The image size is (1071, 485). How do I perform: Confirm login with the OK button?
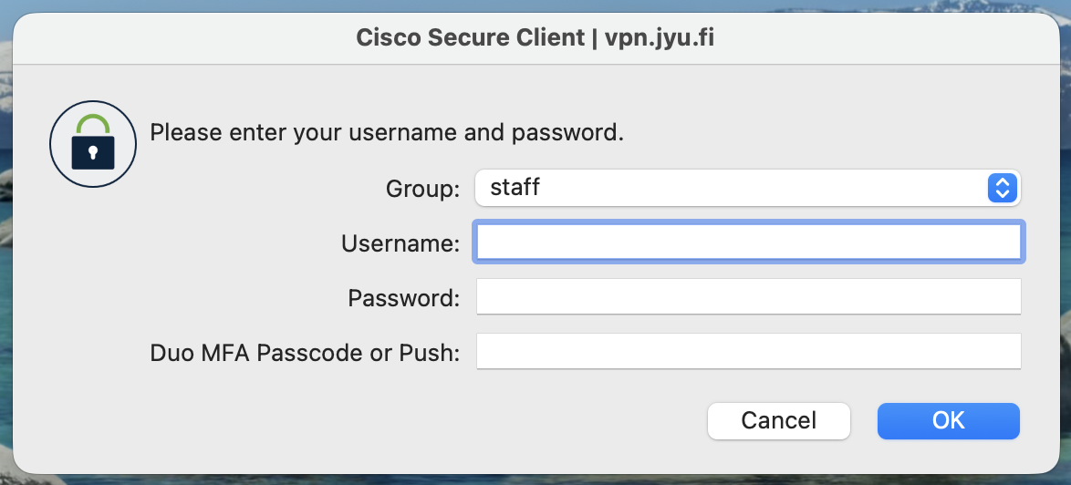pos(948,420)
